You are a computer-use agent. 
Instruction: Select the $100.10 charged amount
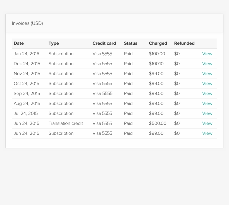coord(157,64)
